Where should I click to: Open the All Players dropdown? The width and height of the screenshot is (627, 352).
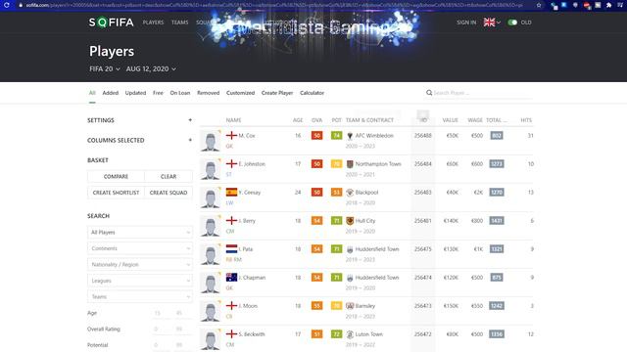(x=140, y=233)
